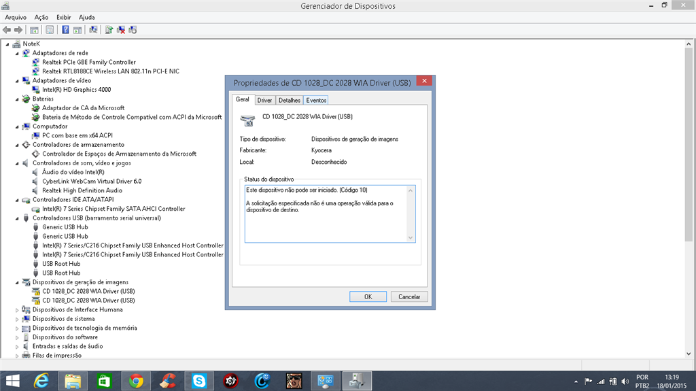Viewport: 696px width, 391px height.
Task: Select Intel(R) HD Graphics 4000
Action: [76, 89]
